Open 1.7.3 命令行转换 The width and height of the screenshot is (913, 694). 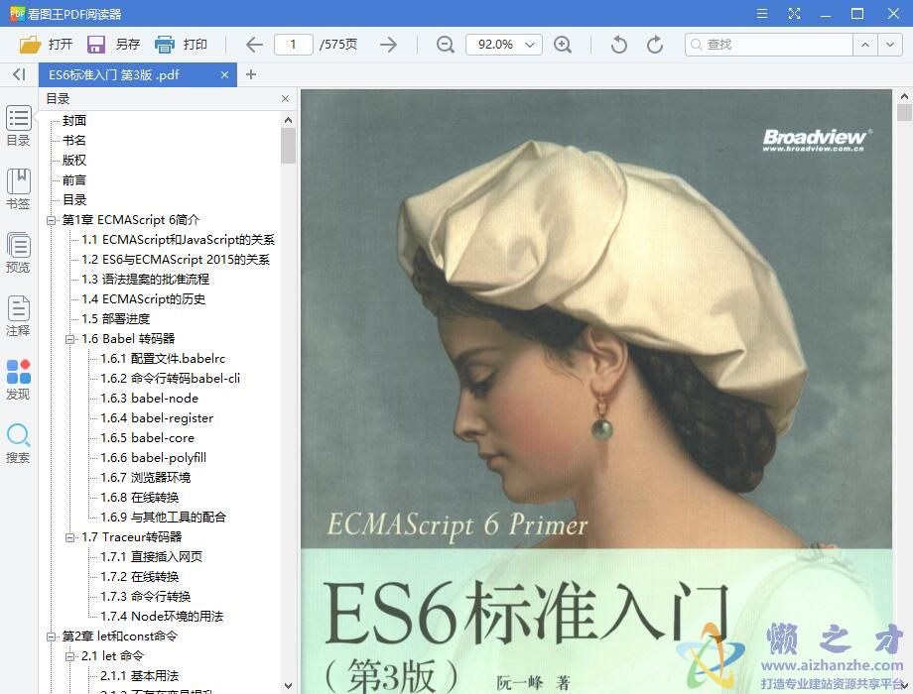(146, 596)
